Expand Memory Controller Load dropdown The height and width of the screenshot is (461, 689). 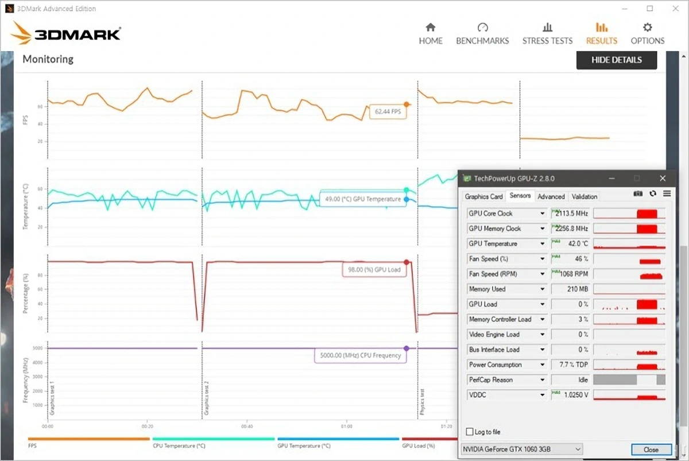pos(542,319)
